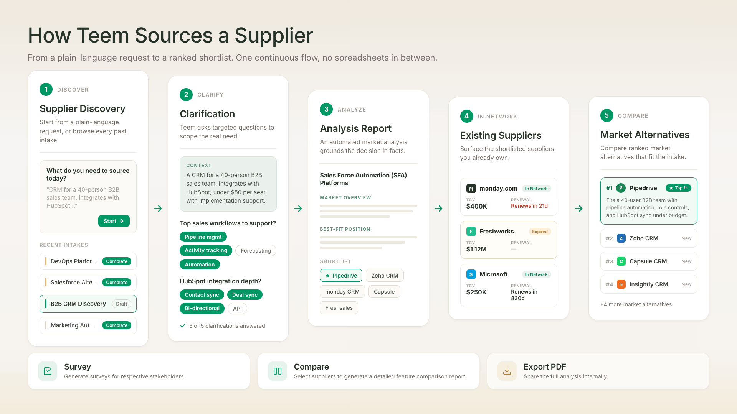
Task: Open the #3 Capsule CRM row
Action: [649, 261]
